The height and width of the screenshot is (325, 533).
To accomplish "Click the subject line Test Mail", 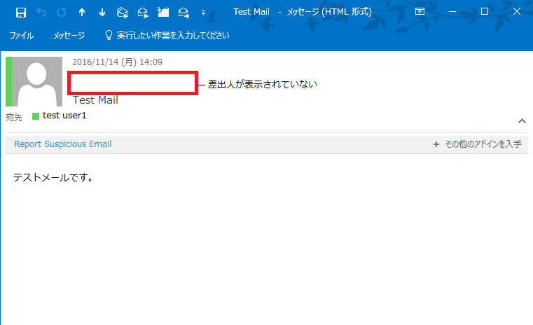I will [95, 100].
